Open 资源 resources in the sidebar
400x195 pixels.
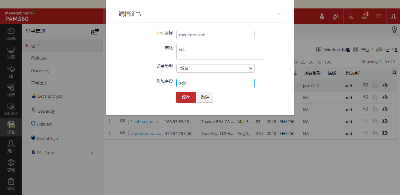[11, 53]
